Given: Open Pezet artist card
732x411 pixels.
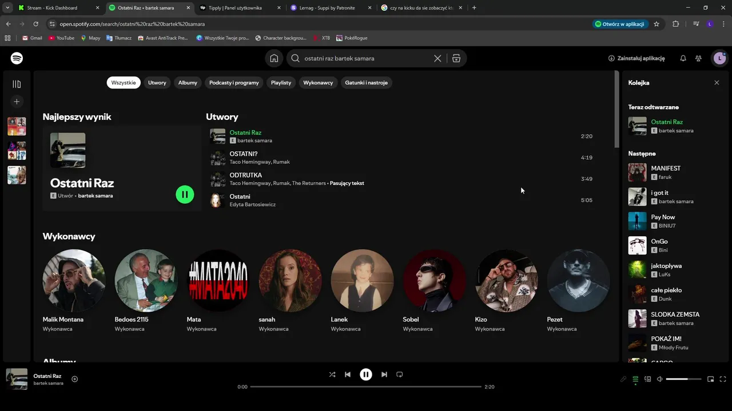Looking at the screenshot, I should click(578, 290).
